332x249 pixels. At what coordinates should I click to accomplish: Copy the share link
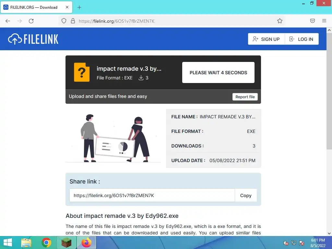246,196
